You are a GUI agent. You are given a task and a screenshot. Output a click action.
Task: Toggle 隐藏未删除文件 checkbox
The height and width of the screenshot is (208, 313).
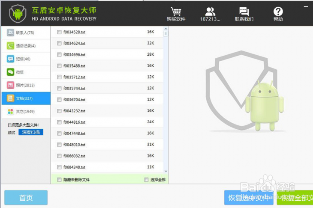(x=59, y=180)
